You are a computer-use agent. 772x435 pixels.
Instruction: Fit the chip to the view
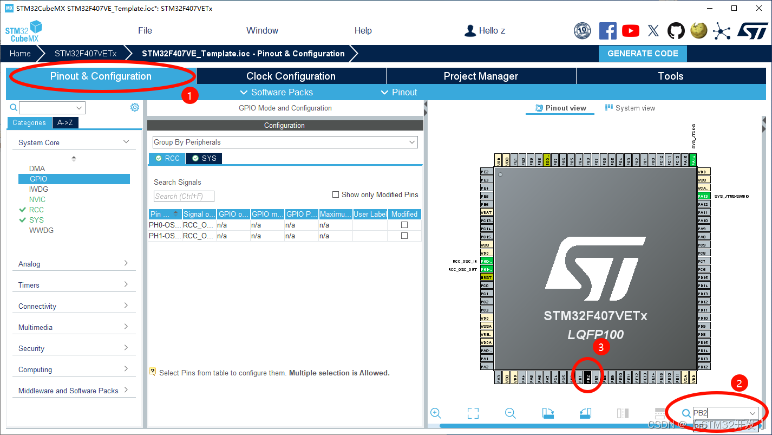(473, 413)
